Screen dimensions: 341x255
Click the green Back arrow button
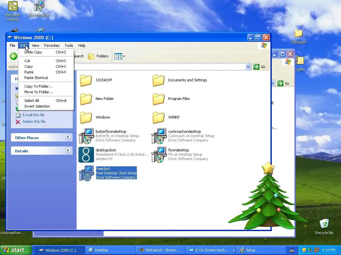13,56
